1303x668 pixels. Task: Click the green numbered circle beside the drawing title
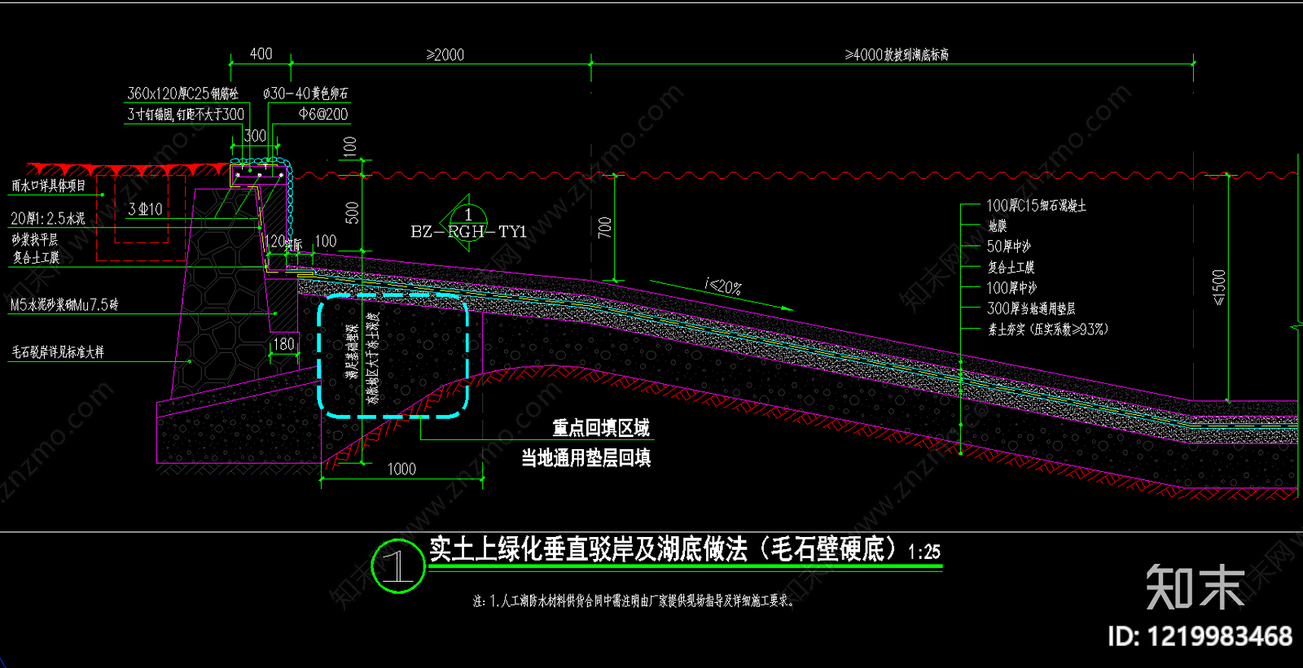[x=398, y=566]
